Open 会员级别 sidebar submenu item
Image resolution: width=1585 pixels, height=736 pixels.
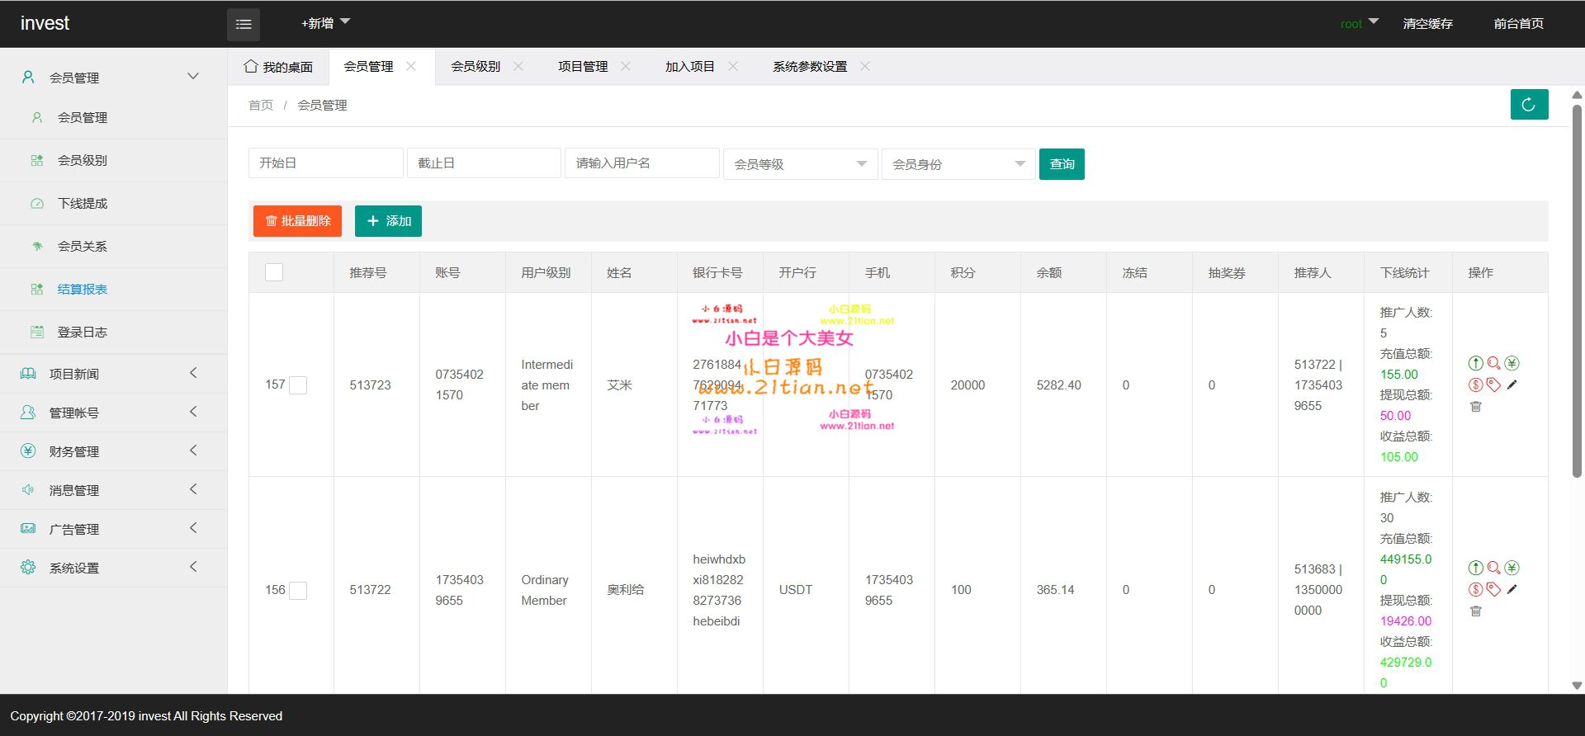click(x=113, y=160)
